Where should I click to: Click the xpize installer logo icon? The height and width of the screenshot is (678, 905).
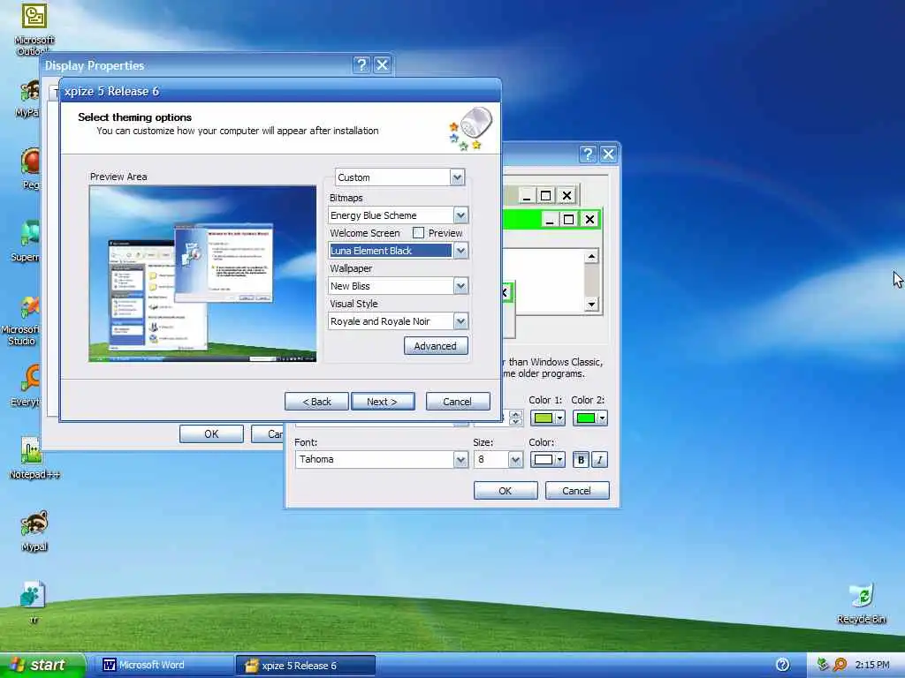[x=471, y=128]
